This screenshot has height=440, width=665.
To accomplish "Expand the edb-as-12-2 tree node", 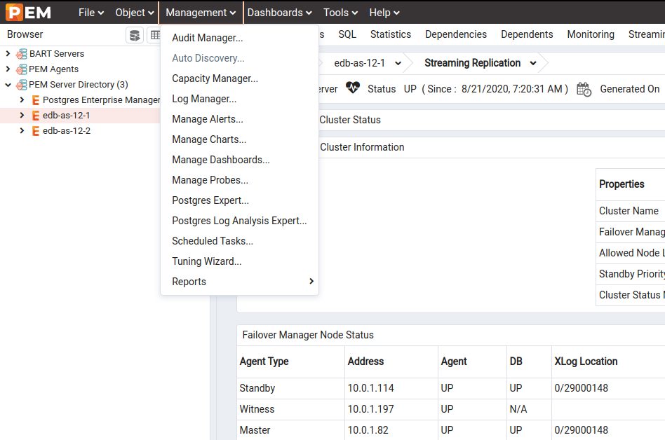I will point(22,130).
